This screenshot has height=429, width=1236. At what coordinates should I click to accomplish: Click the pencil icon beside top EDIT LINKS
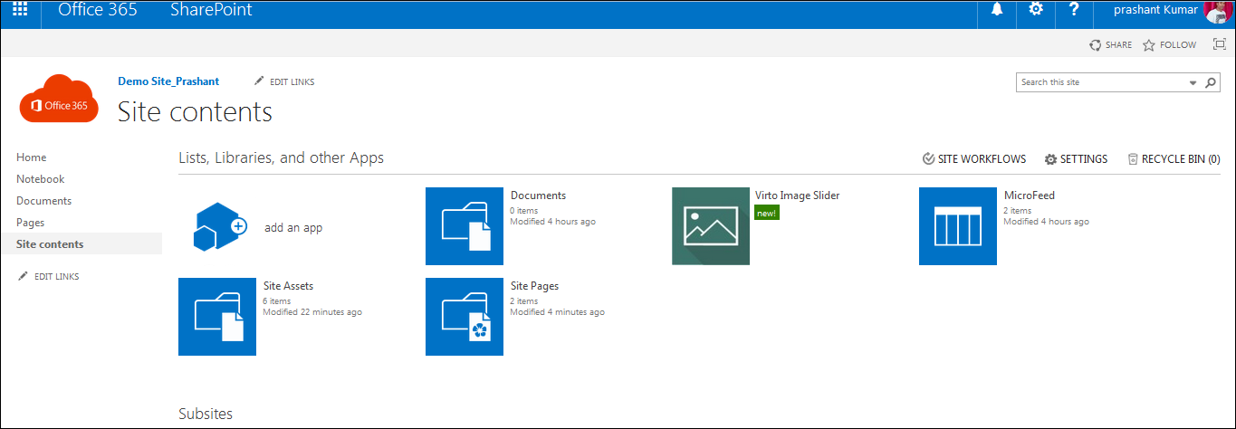click(259, 81)
